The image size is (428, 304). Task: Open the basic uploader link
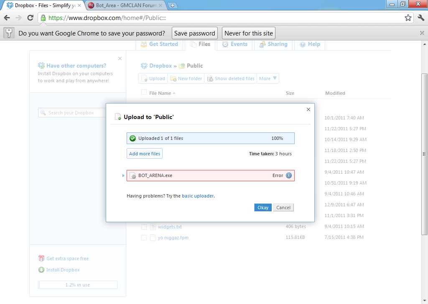click(198, 196)
